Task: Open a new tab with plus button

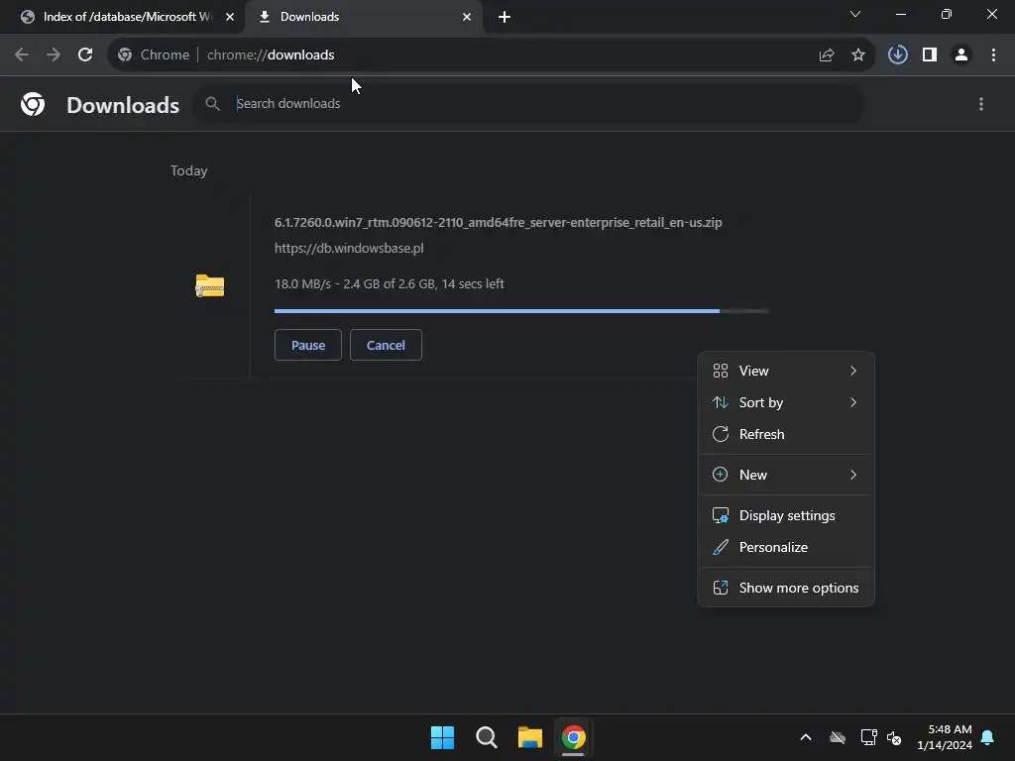Action: tap(505, 17)
